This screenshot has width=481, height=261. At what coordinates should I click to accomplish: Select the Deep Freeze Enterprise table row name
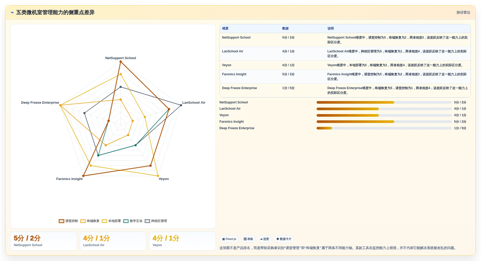pyautogui.click(x=239, y=88)
